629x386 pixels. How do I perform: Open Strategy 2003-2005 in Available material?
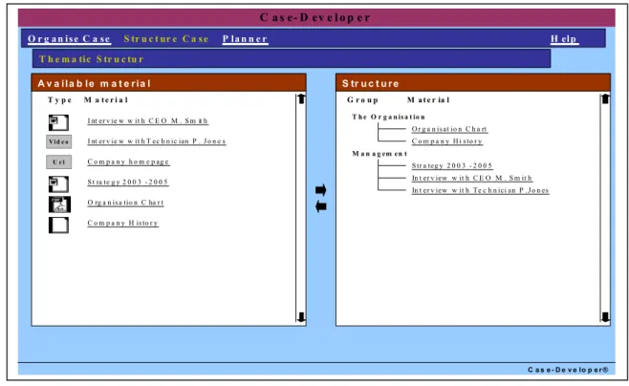coord(127,182)
